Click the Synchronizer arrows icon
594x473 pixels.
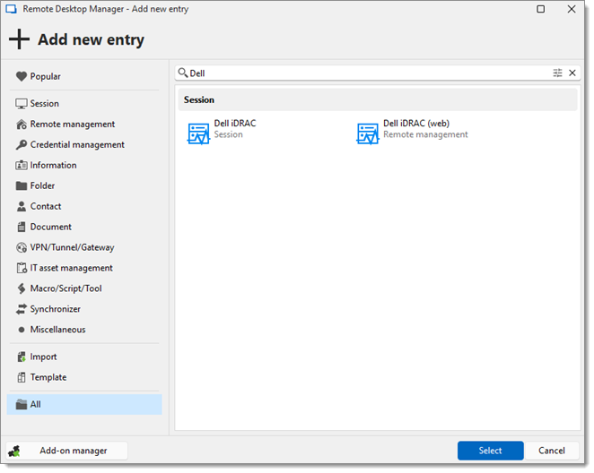(x=22, y=309)
